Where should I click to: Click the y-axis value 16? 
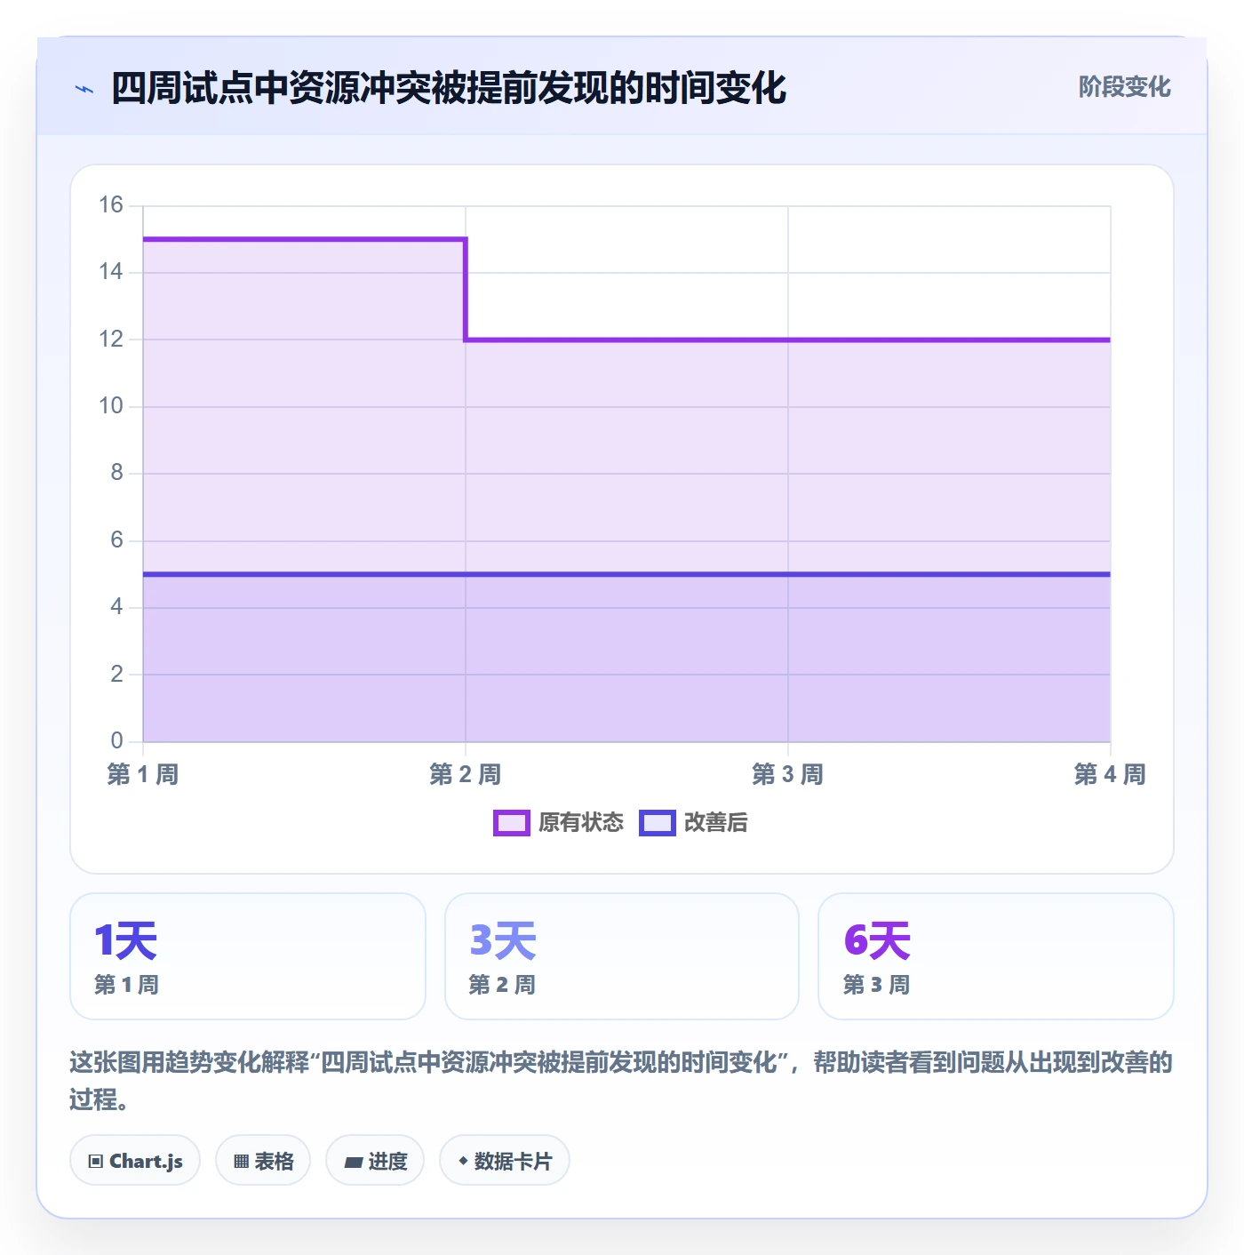click(x=111, y=205)
